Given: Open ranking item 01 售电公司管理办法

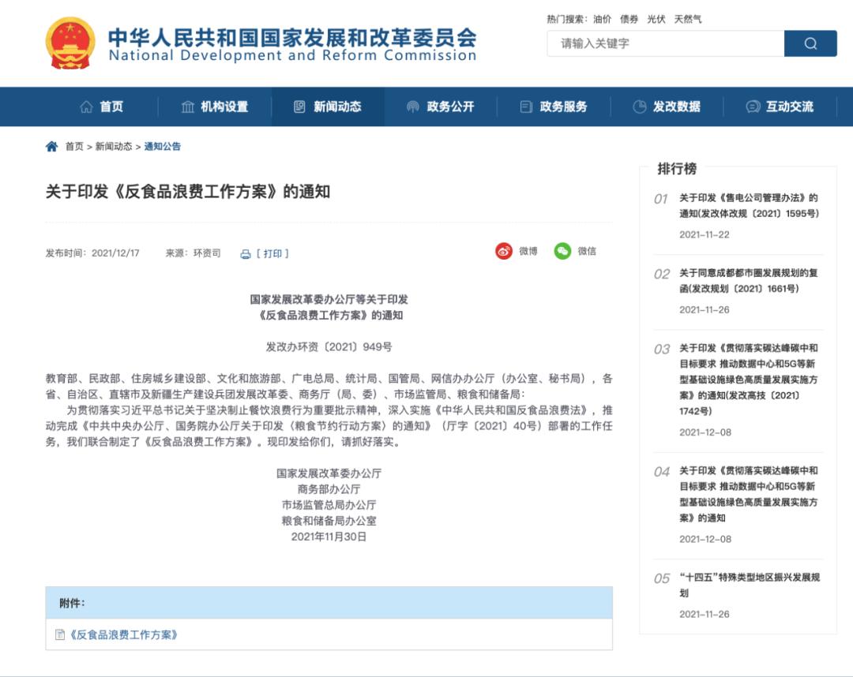Looking at the screenshot, I should tap(748, 205).
